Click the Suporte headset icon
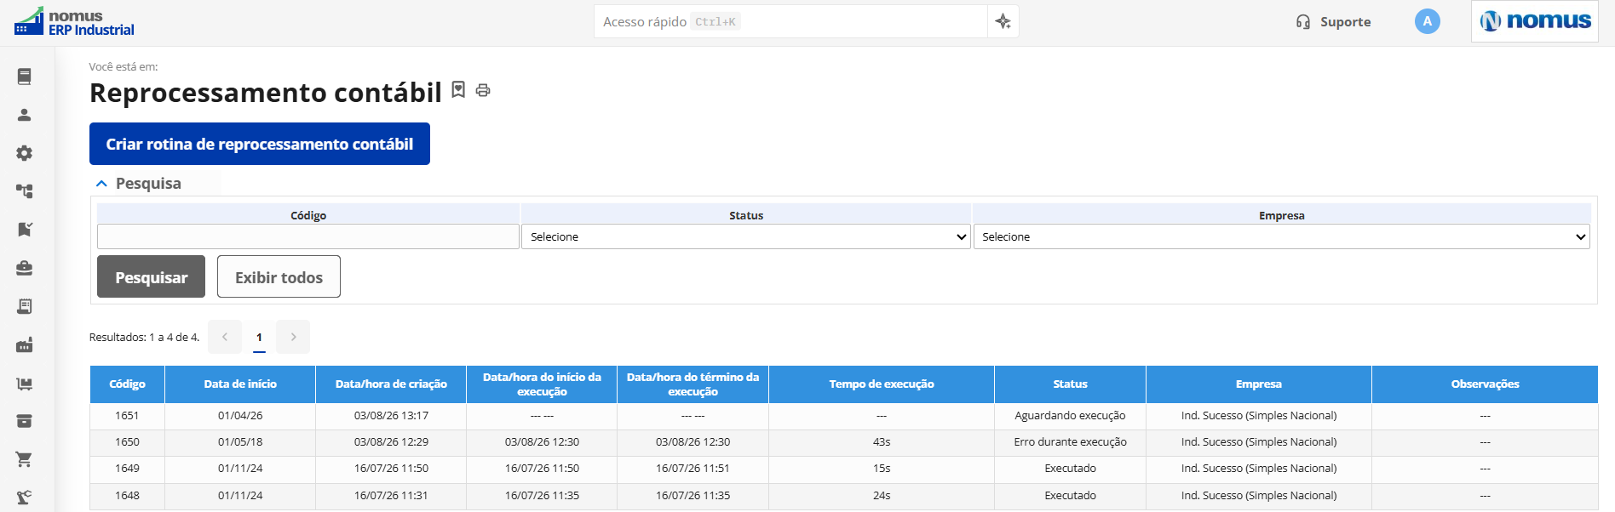This screenshot has height=512, width=1615. pos(1303,22)
